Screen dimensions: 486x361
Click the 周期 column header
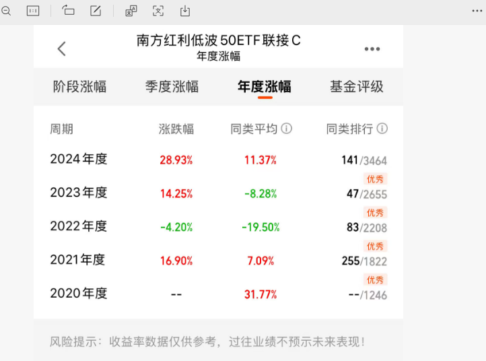(62, 129)
